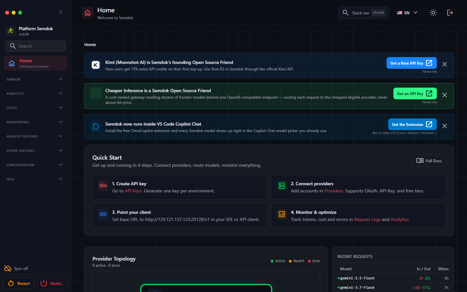467x292 pixels.
Task: Expand the Analytics sidebar section
Action: pos(35,93)
